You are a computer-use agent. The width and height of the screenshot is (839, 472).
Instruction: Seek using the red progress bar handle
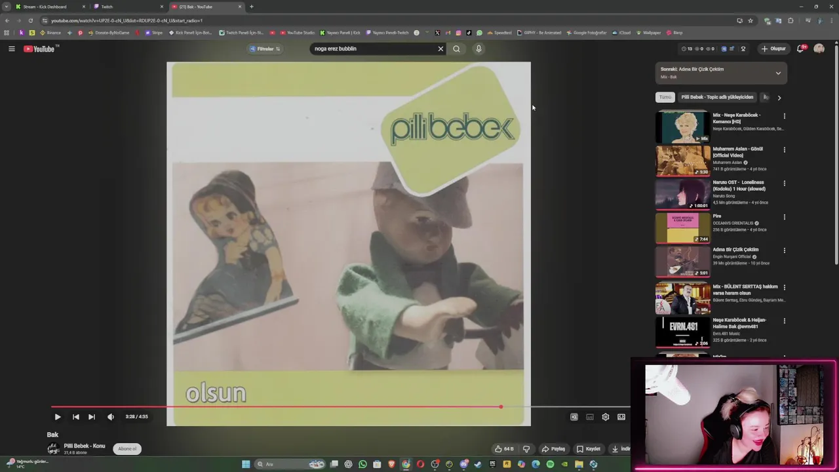[501, 407]
